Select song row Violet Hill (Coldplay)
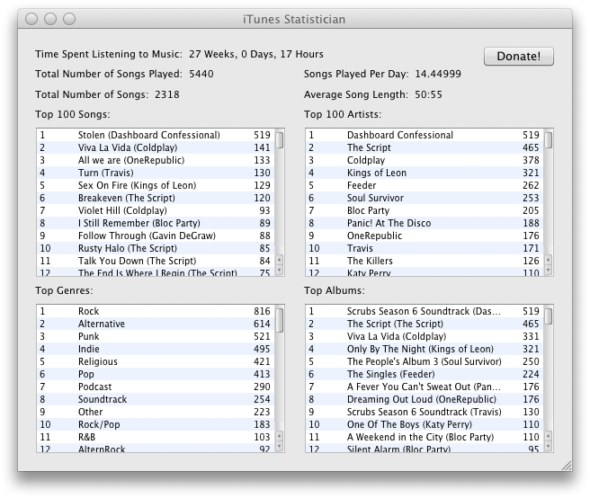This screenshot has height=498, width=590. [x=156, y=210]
